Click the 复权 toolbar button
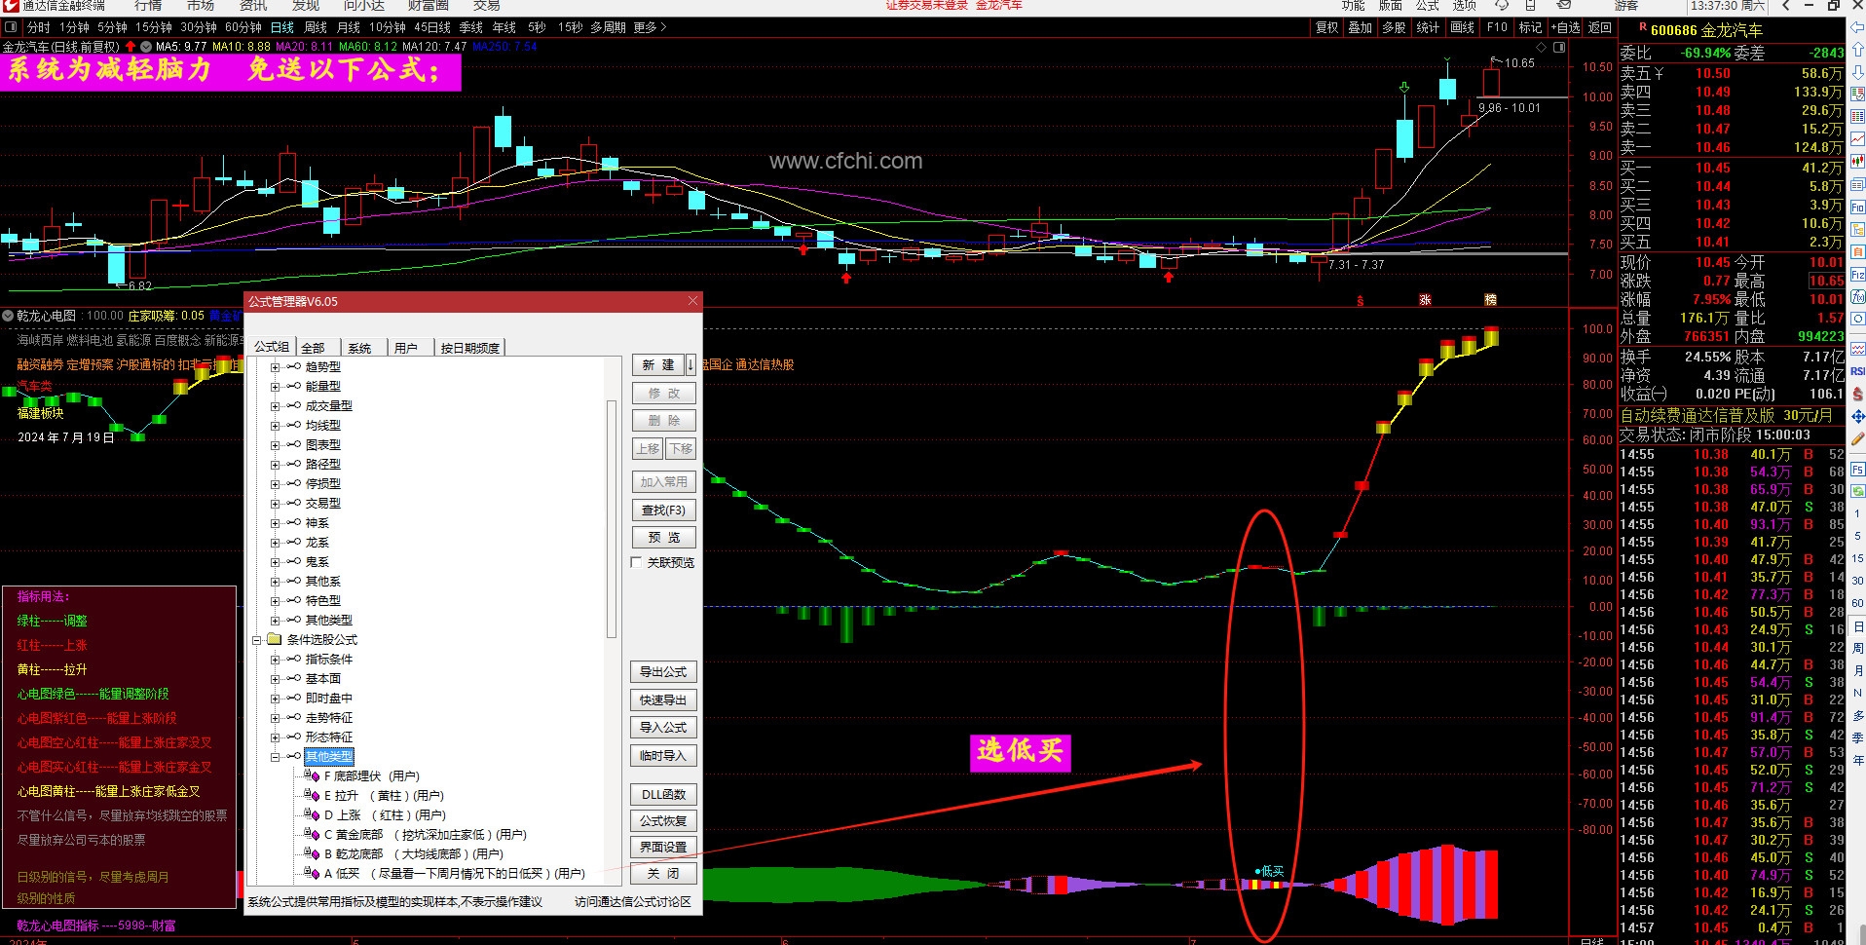This screenshot has height=945, width=1866. (x=1327, y=27)
